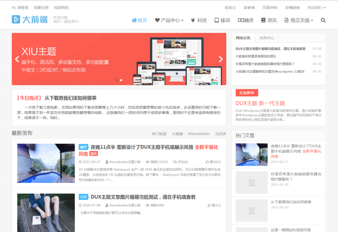Open announcement DUX主题文章图片暗箱功能测试
The height and width of the screenshot is (232, 338).
click(270, 49)
